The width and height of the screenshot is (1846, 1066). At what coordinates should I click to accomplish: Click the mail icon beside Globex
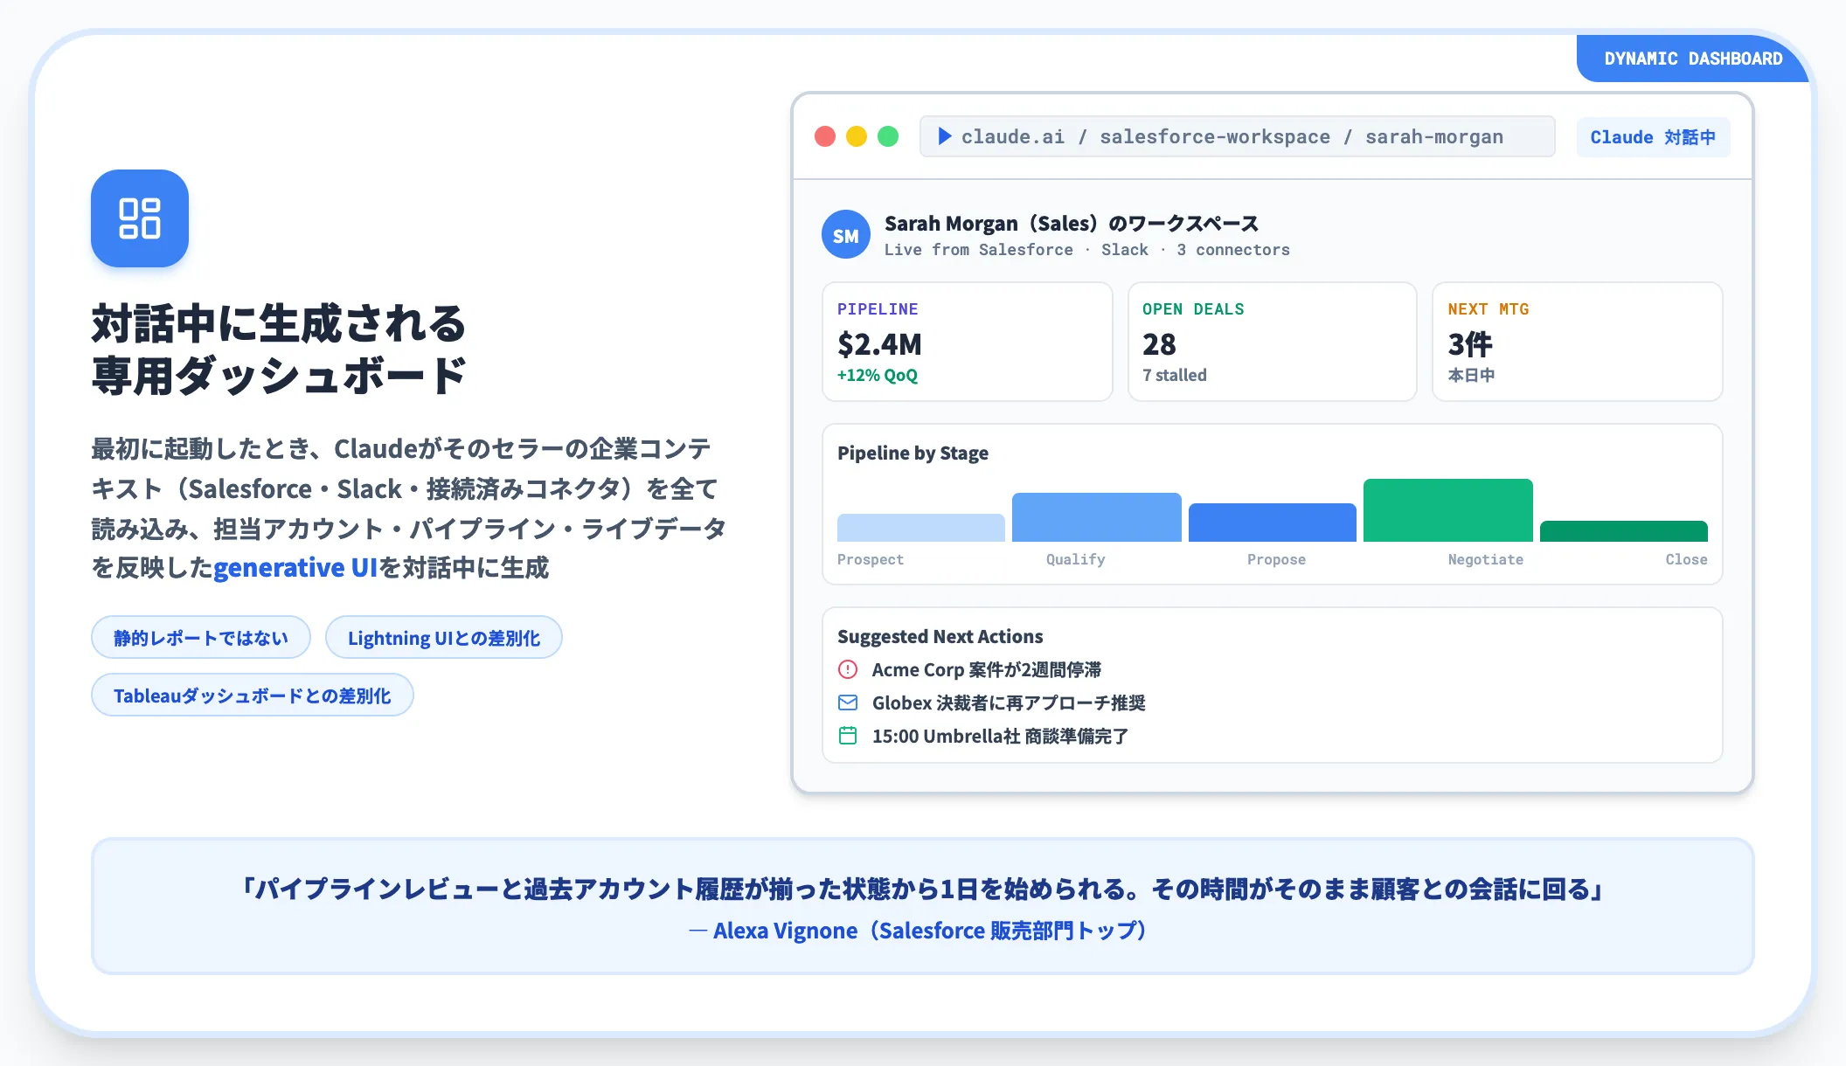tap(848, 703)
